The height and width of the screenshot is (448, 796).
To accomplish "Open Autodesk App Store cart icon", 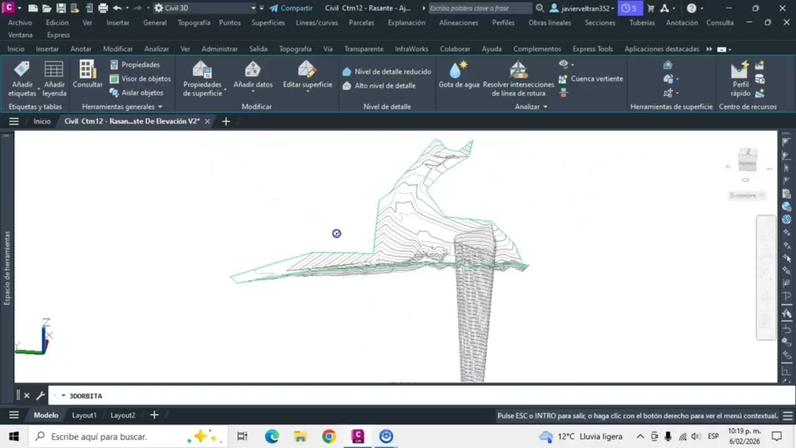I will coord(650,8).
